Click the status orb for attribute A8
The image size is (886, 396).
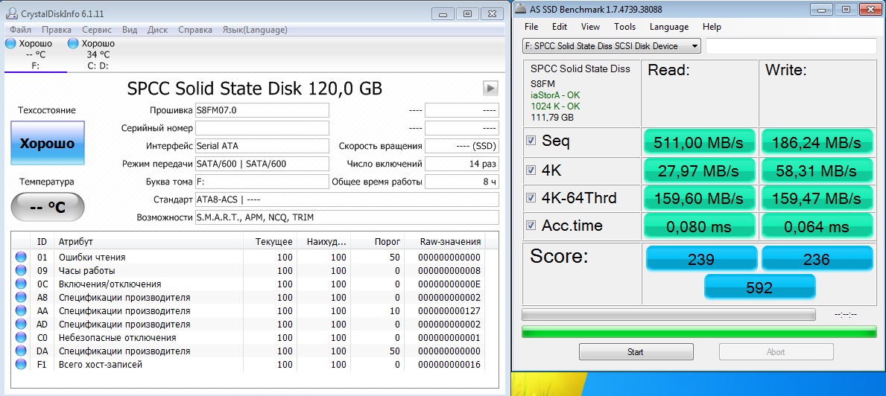22,297
